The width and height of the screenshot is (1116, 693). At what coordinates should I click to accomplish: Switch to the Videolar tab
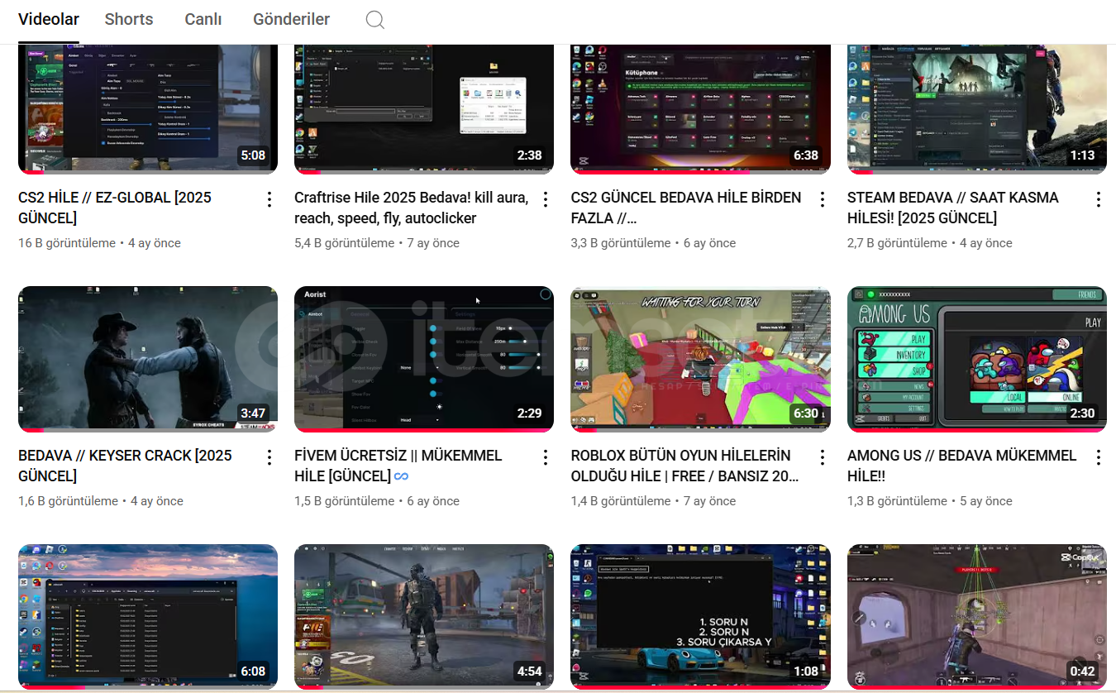click(49, 19)
